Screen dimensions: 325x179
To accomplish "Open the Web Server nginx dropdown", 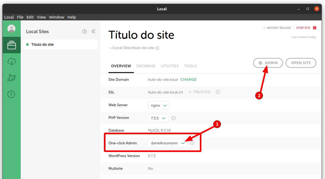I will click(x=159, y=105).
